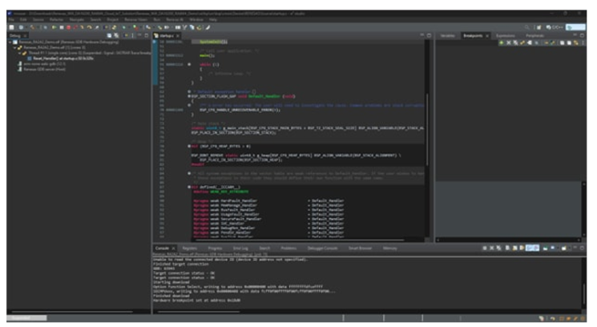Open the Smart Browser tab
597x327 pixels.
click(x=360, y=248)
